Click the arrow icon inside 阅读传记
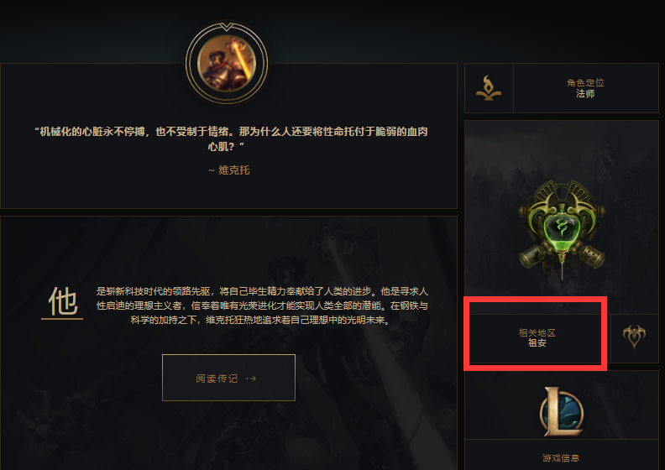Image resolution: width=665 pixels, height=470 pixels. (251, 379)
